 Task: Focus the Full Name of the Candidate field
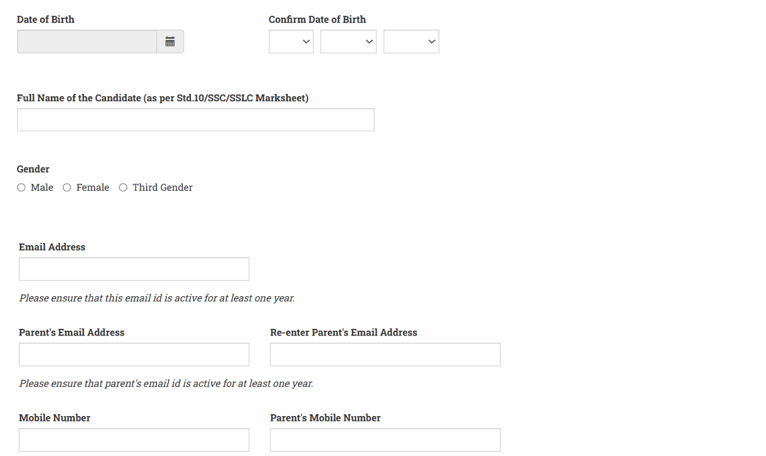[195, 120]
